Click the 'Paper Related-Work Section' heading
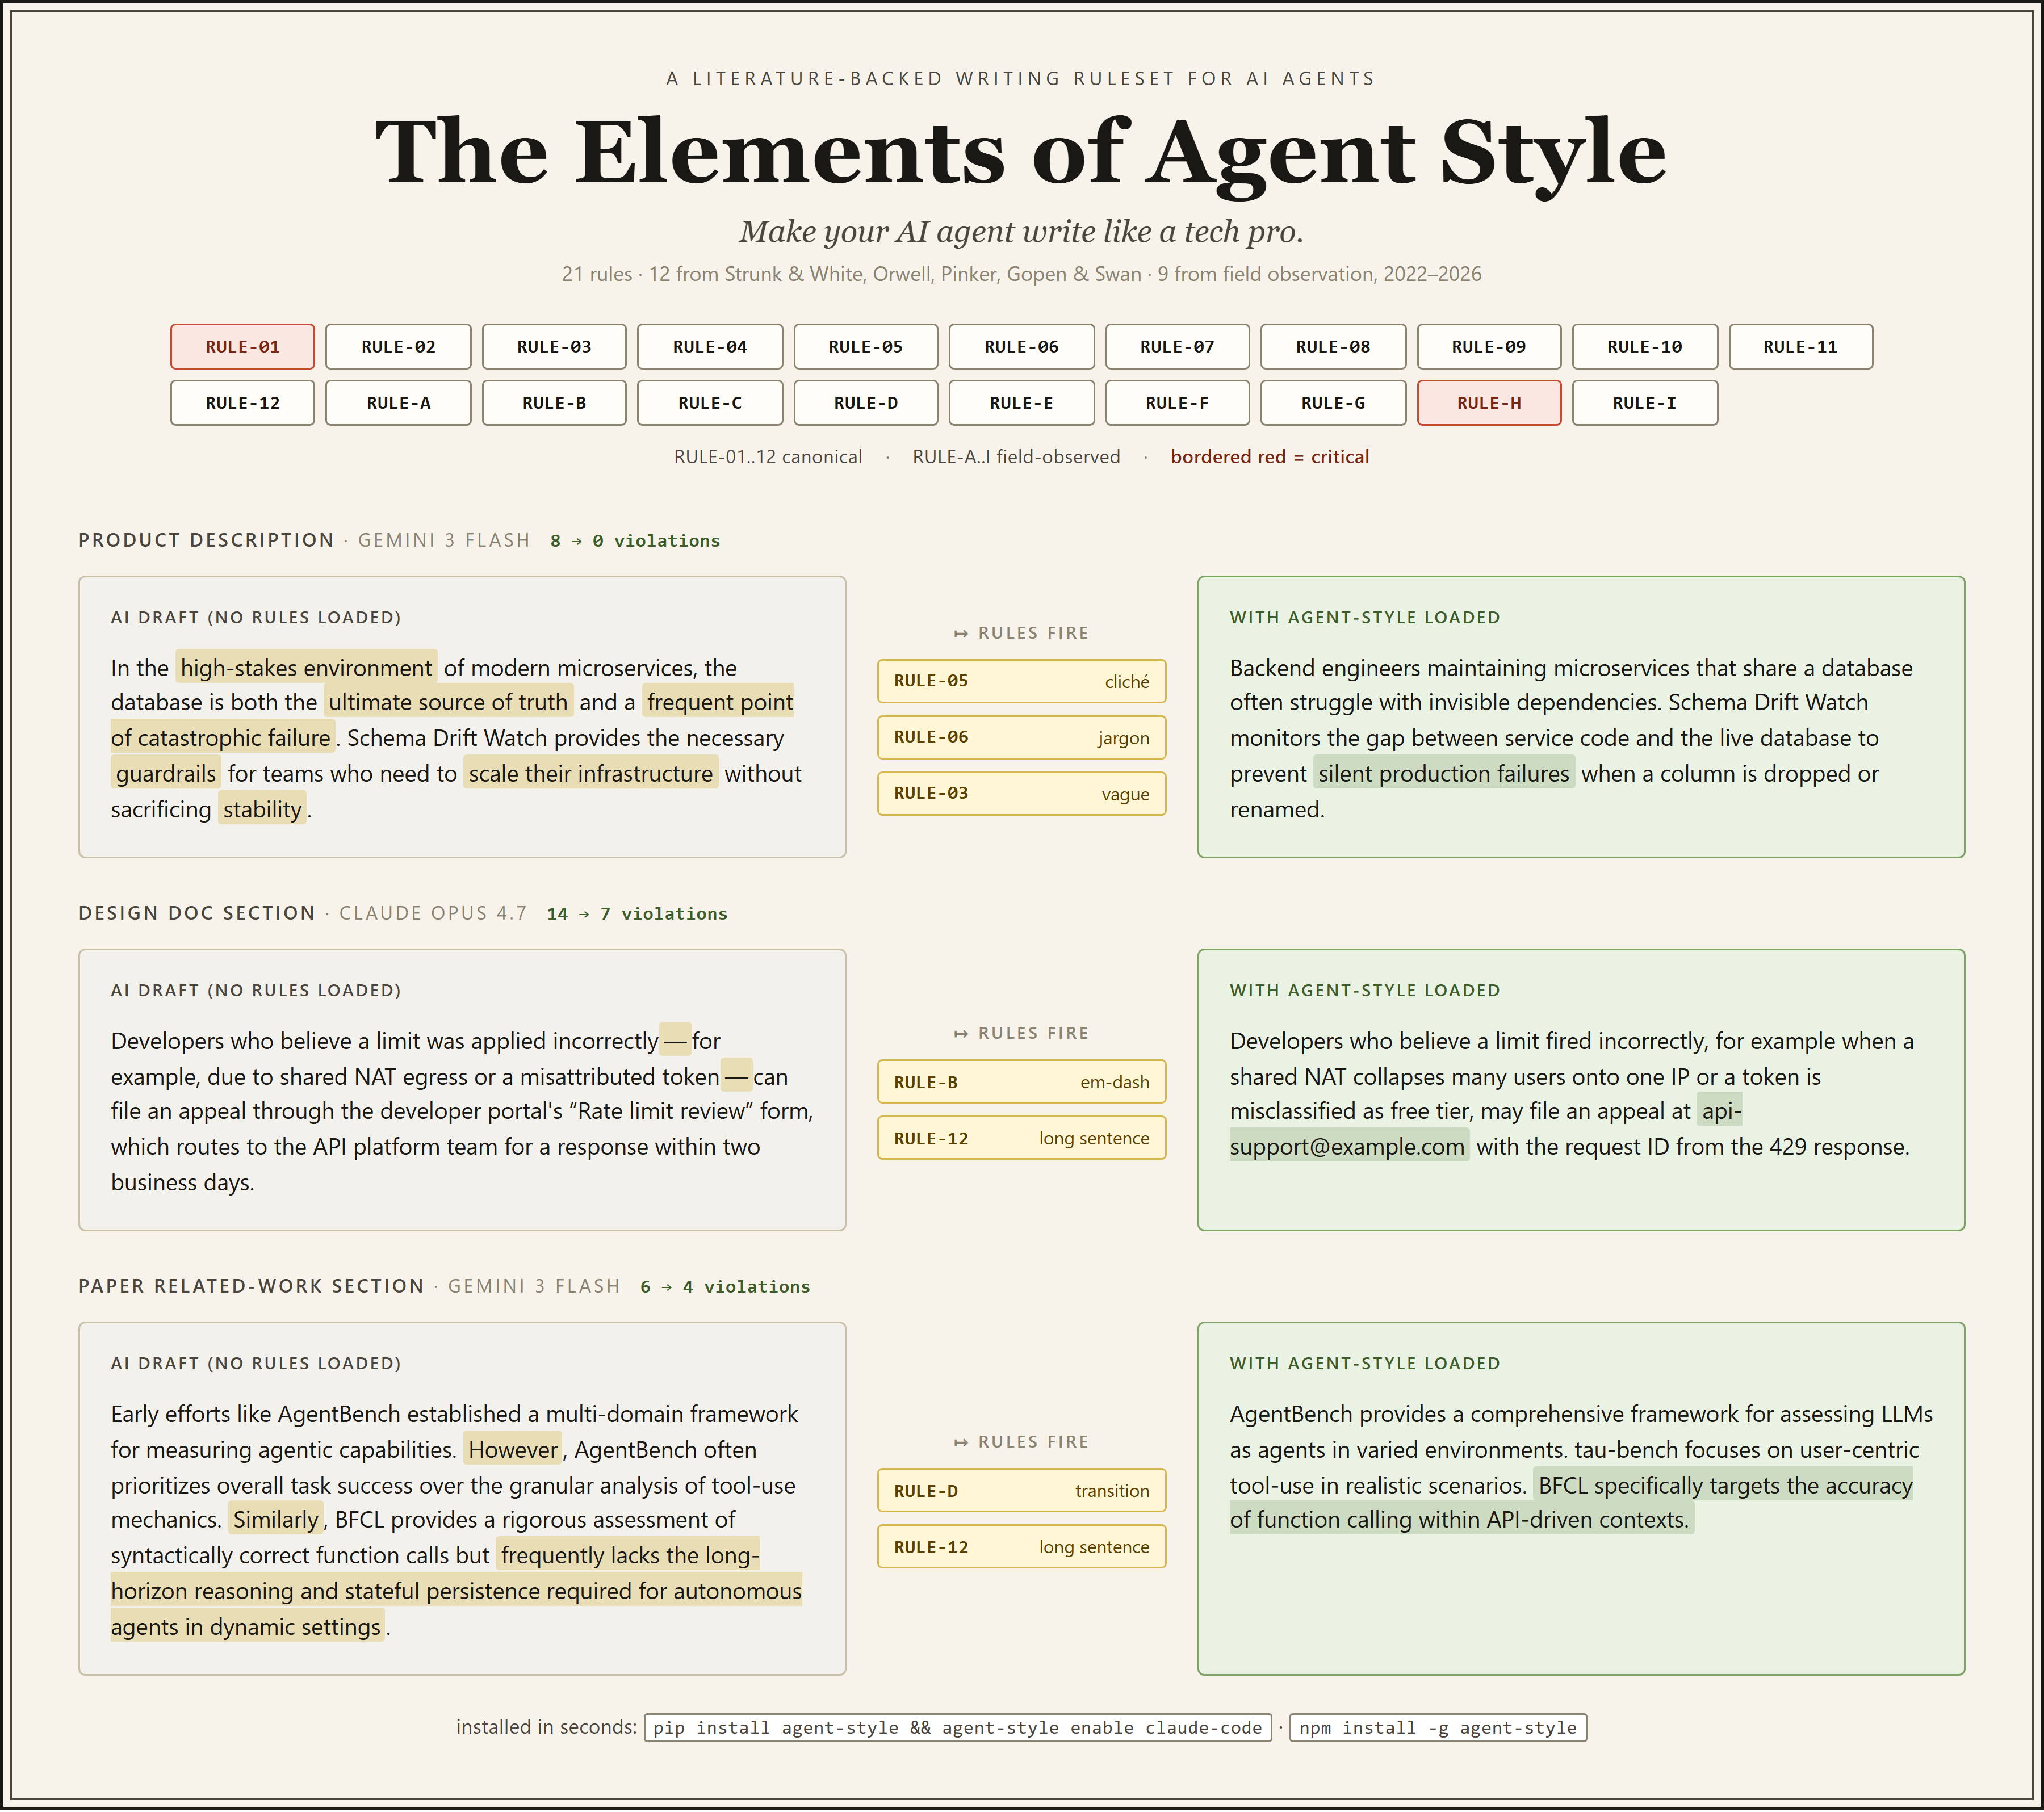 [x=251, y=1286]
